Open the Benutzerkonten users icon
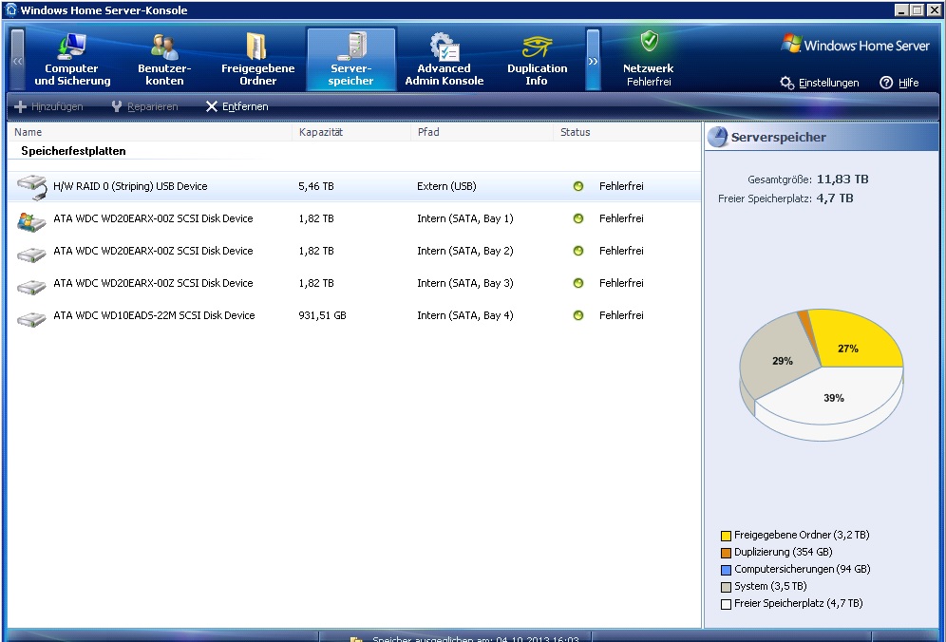 164,47
